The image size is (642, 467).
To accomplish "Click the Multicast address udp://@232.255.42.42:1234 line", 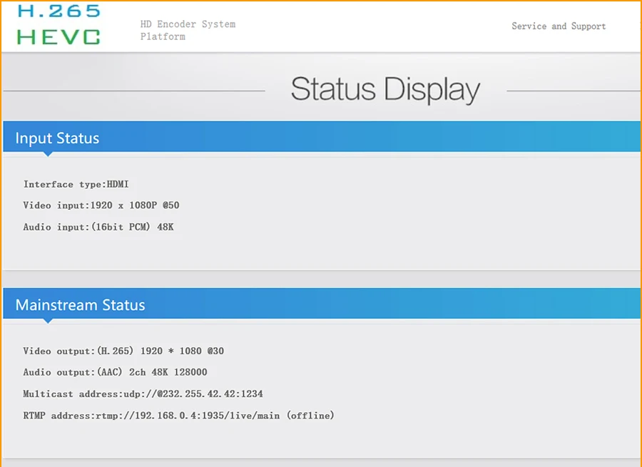I will tap(143, 394).
